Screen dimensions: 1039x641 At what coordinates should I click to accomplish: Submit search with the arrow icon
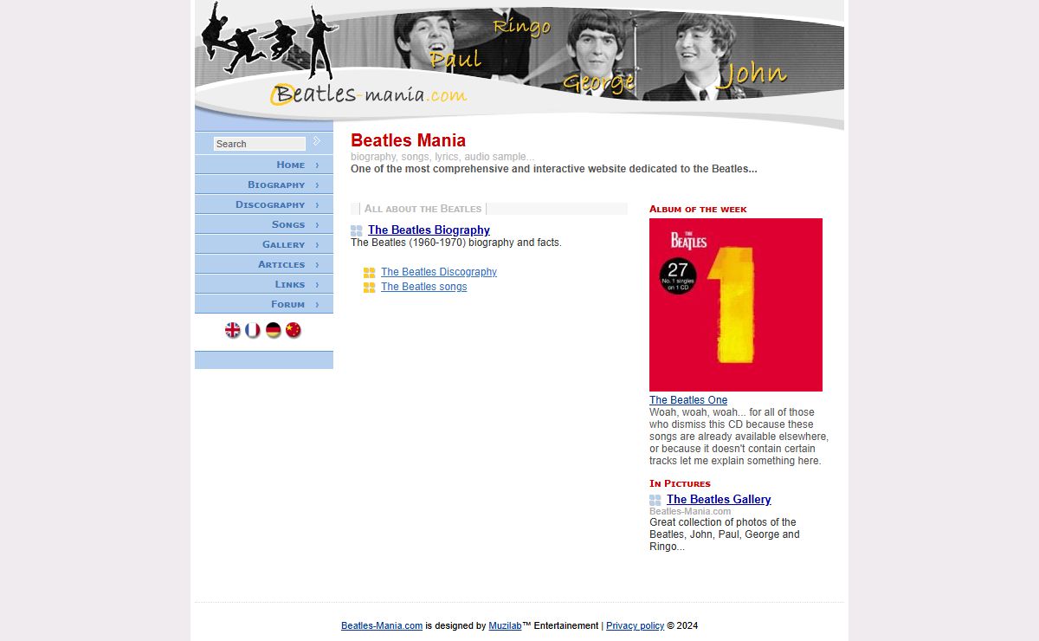(x=317, y=141)
